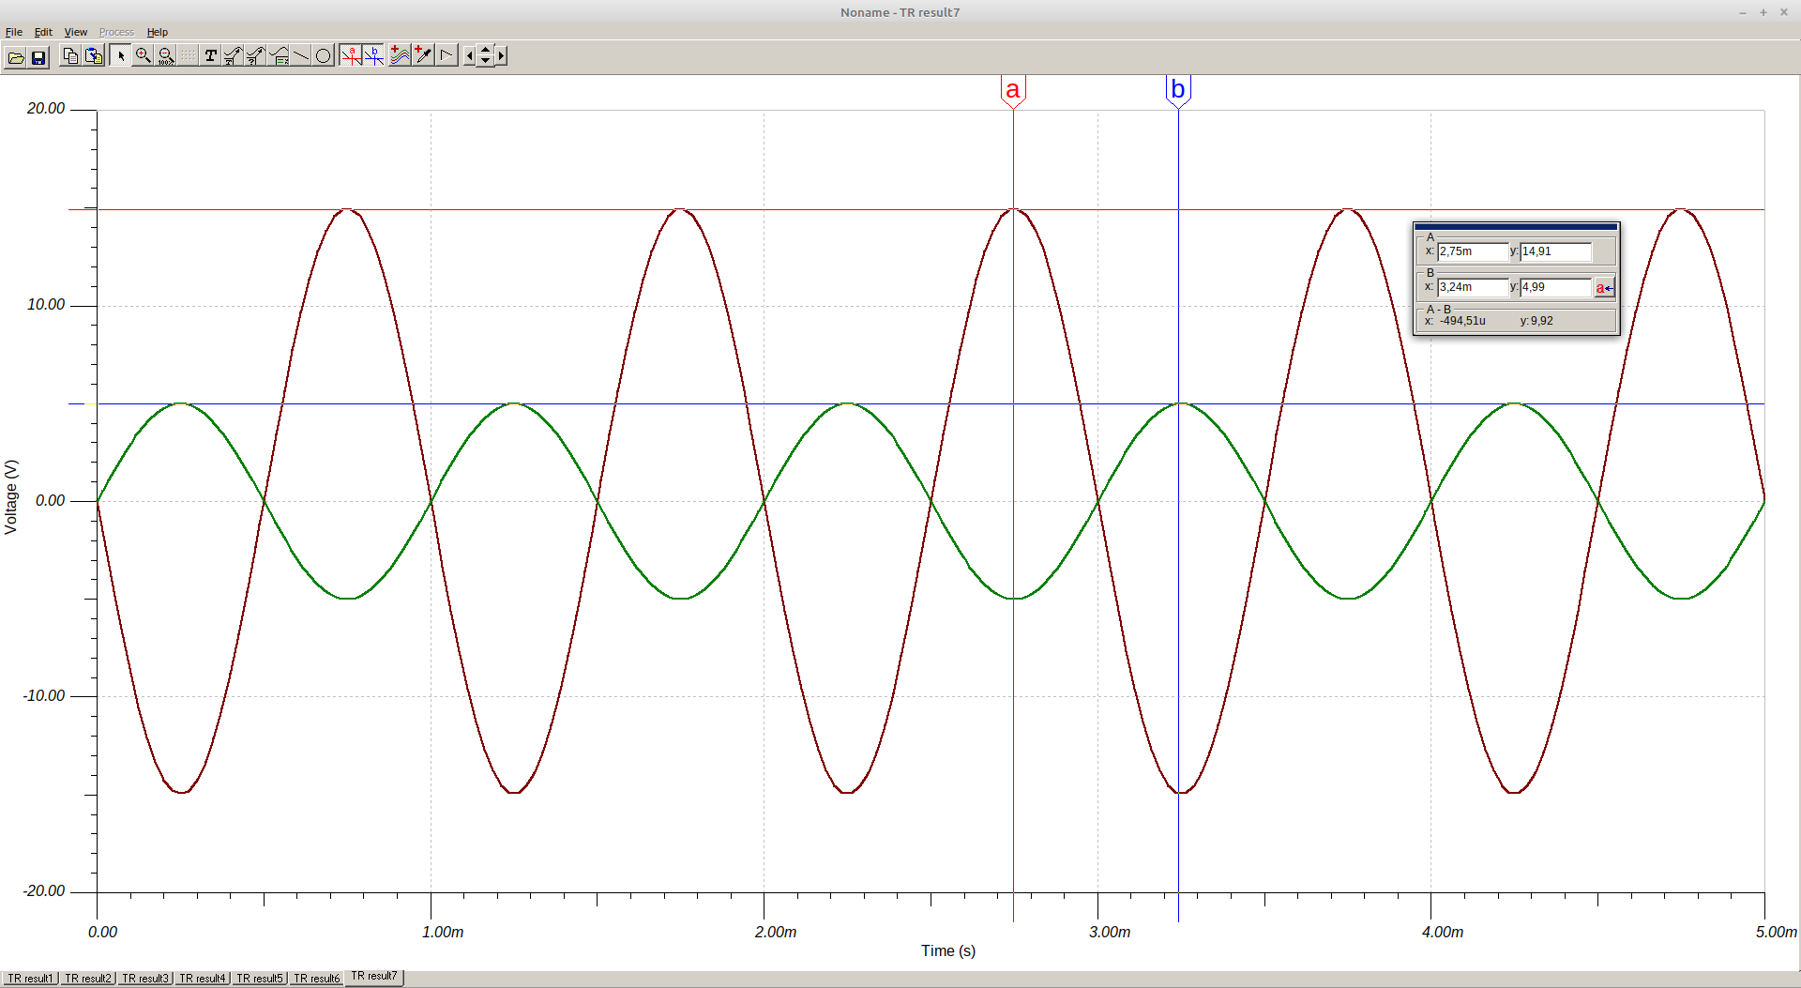Grab the blue 'b' cursor marker flag
The width and height of the screenshot is (1801, 988).
tap(1178, 90)
